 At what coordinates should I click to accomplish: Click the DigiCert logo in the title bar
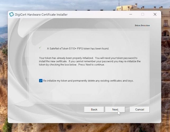[x=12, y=14]
